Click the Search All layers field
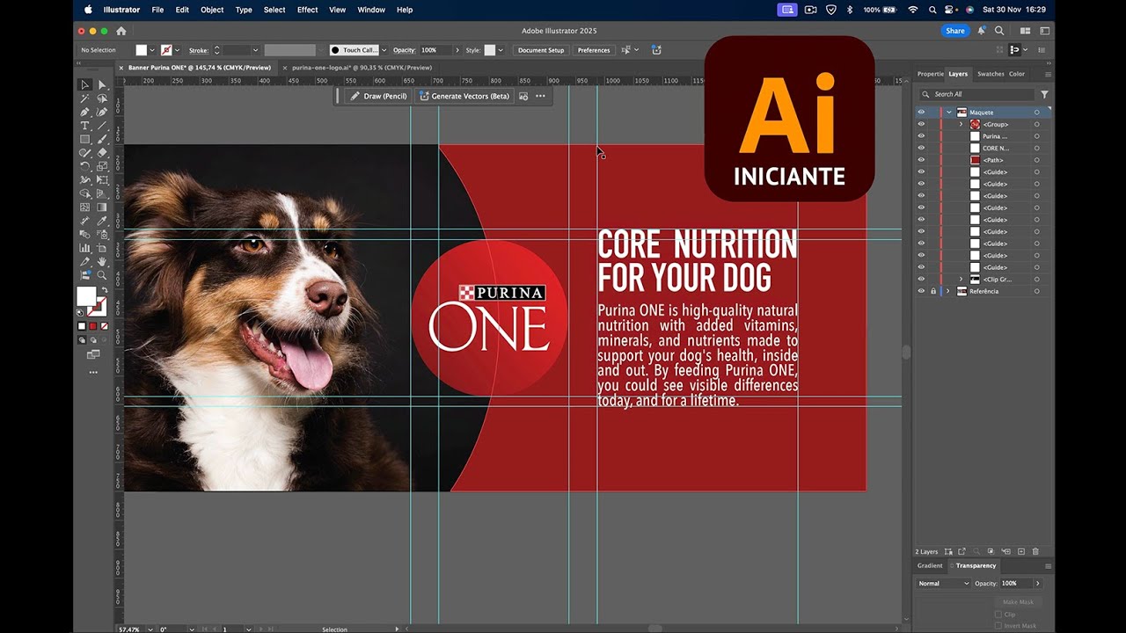The height and width of the screenshot is (633, 1126). pyautogui.click(x=976, y=94)
